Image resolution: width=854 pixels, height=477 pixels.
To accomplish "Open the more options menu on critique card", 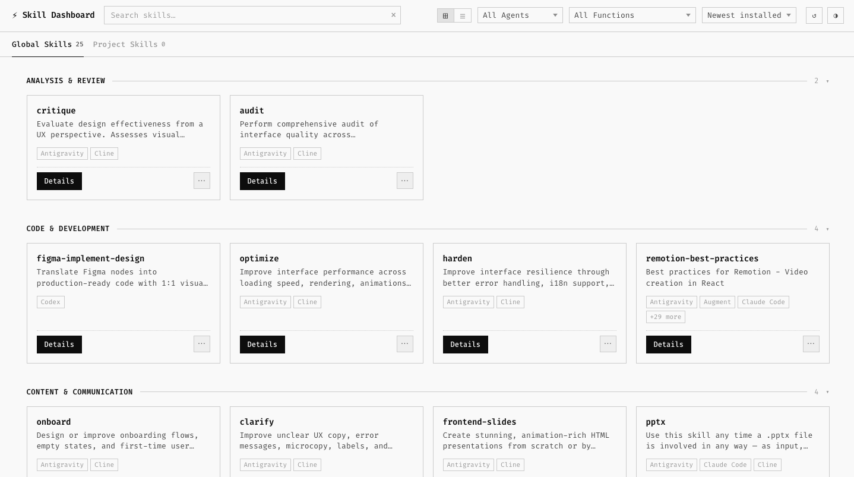I will pos(202,181).
